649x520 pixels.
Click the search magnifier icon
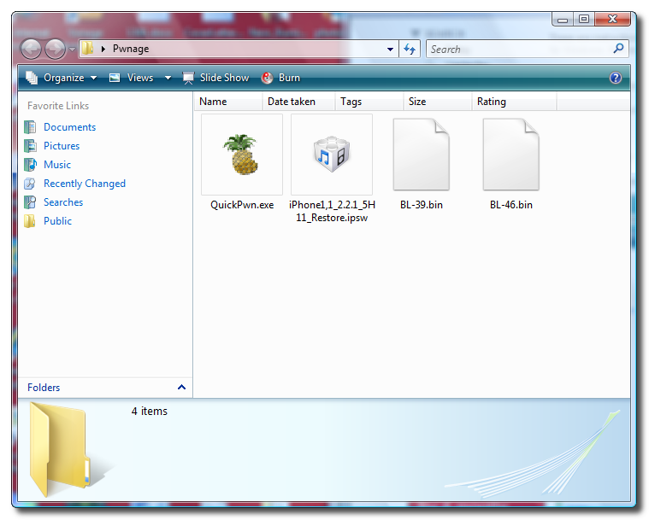coord(618,49)
